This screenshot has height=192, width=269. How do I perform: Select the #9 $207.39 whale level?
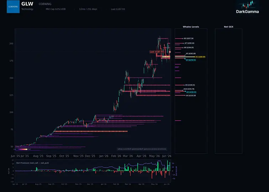(x=189, y=38)
